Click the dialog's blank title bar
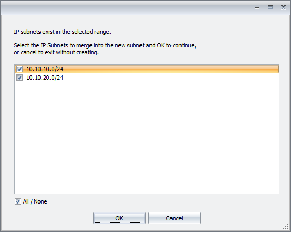The image size is (291, 232). point(126,8)
